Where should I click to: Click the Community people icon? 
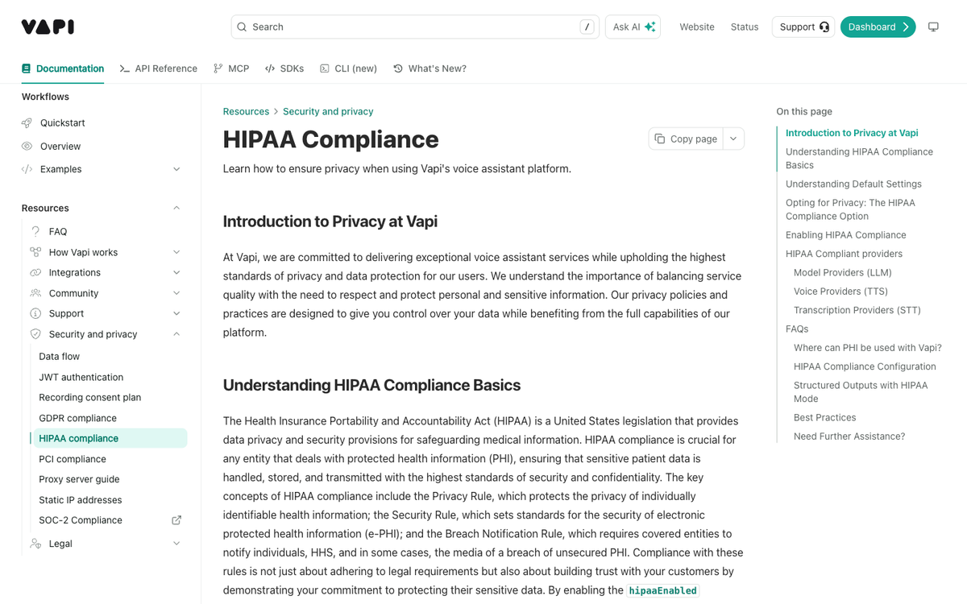coord(35,293)
